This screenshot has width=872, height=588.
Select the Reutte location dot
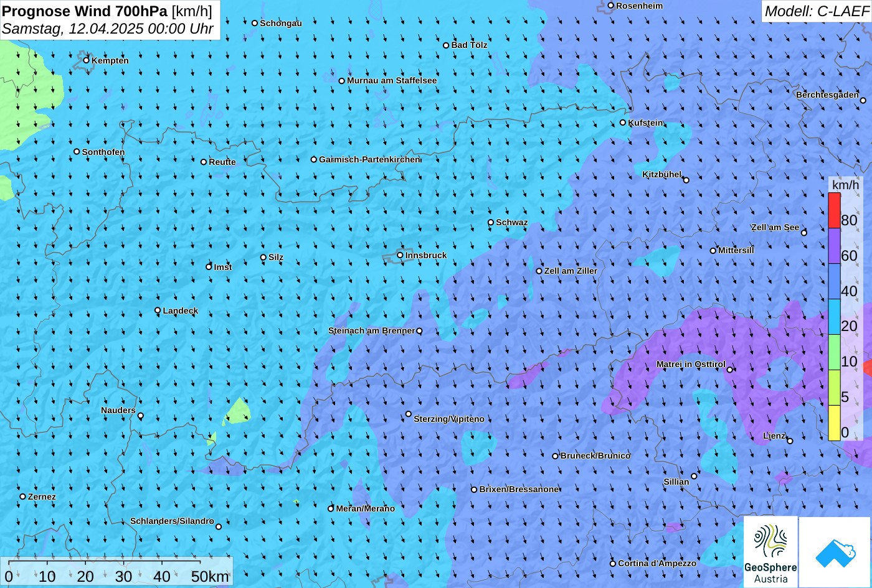(x=204, y=162)
